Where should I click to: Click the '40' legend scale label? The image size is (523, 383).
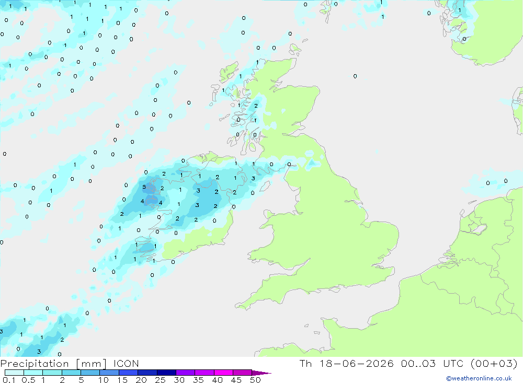(x=218, y=380)
